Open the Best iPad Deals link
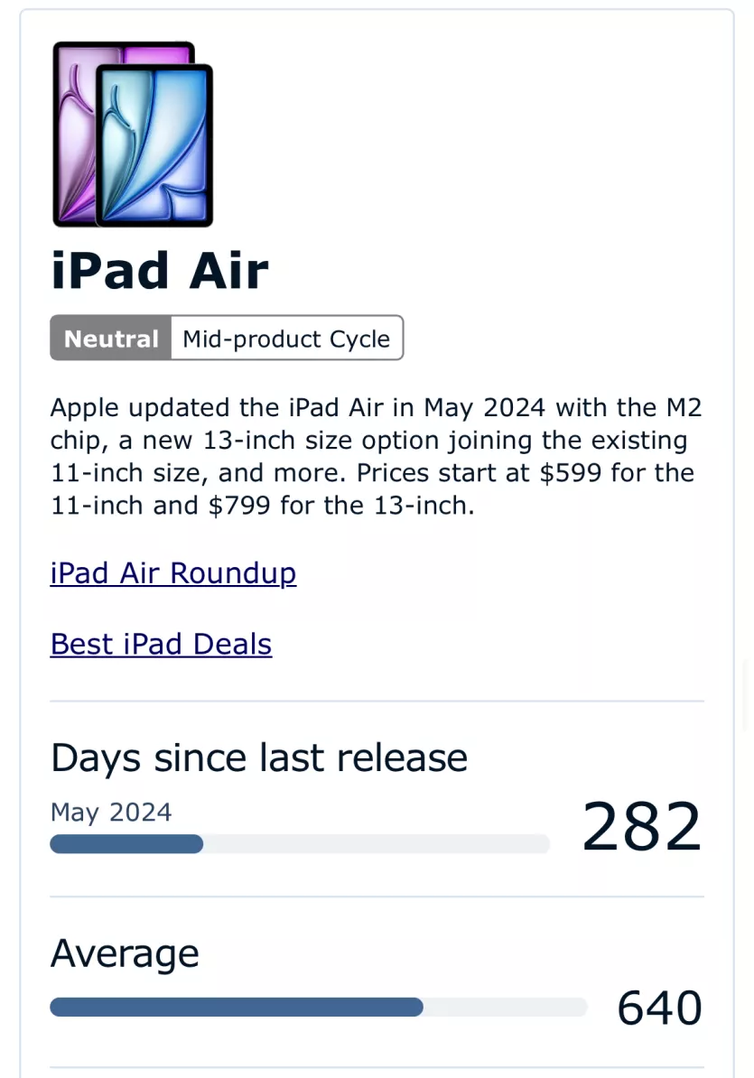754x1078 pixels. pos(161,645)
